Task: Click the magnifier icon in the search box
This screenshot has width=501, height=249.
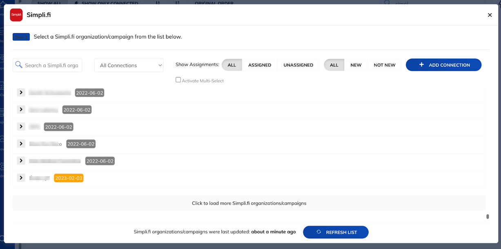Action: click(x=19, y=65)
